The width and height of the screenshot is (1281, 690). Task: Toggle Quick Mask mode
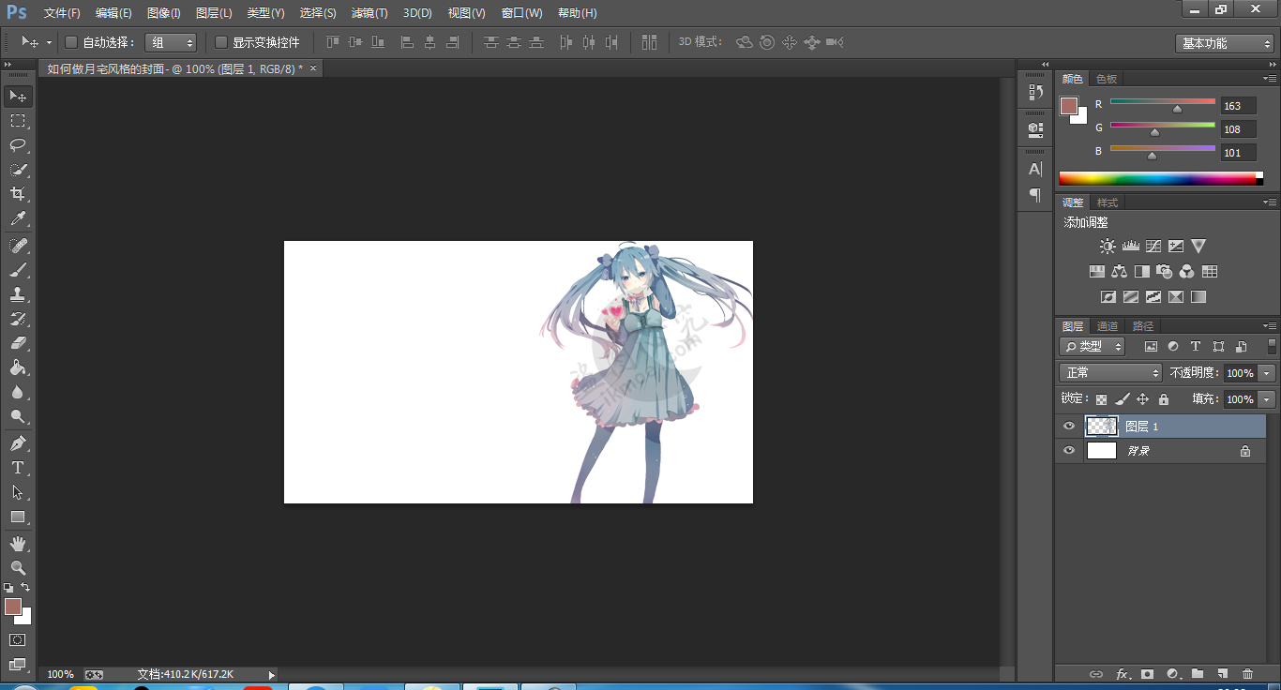coord(18,639)
